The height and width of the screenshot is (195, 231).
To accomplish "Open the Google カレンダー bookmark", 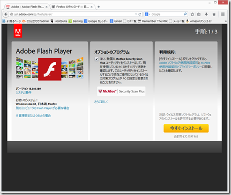I will tap(96, 21).
